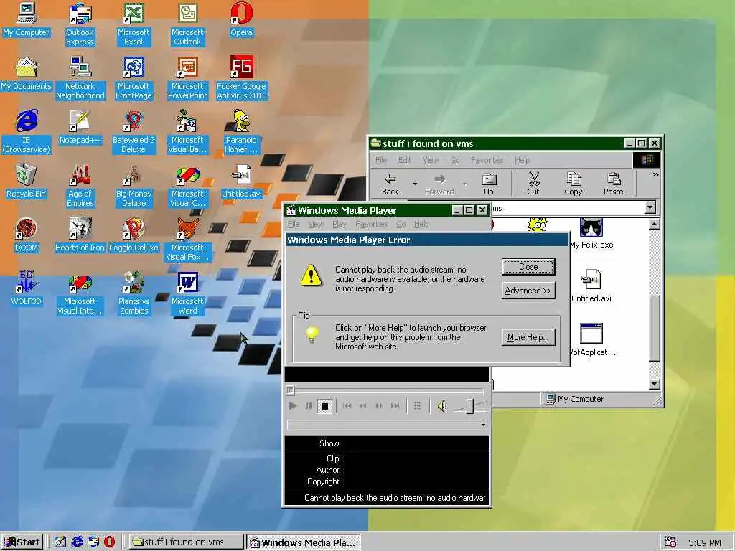Click the folder window scroll up arrow
This screenshot has height=551, width=735.
(655, 224)
